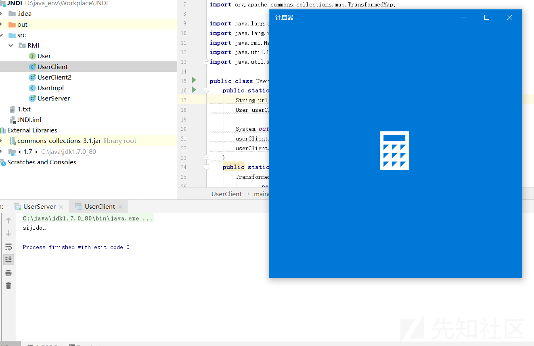This screenshot has height=346, width=534.
Task: Click the down arrow in the Run toolbar
Action: coord(8,234)
